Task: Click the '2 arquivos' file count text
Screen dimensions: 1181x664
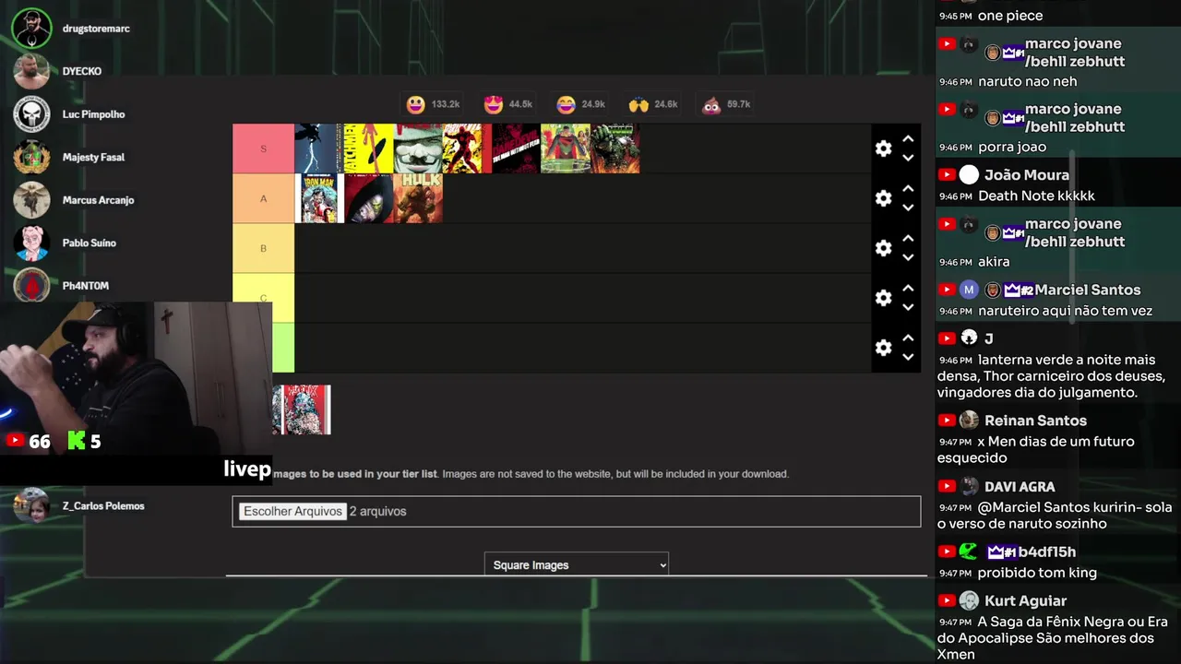Action: (x=377, y=511)
